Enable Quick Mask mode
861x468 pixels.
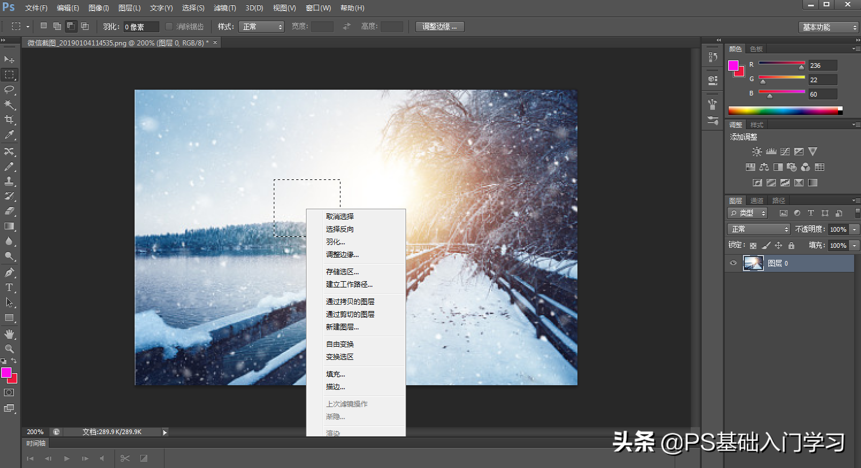coord(9,393)
